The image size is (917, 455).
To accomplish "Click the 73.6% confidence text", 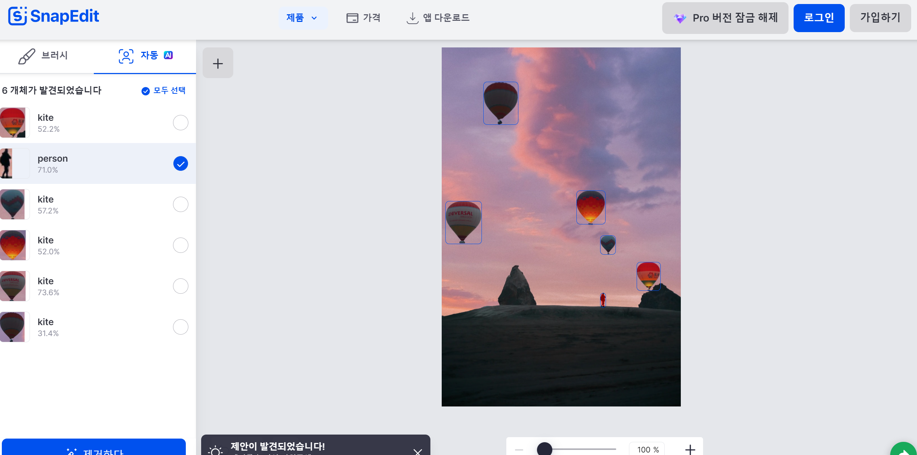I will click(48, 293).
